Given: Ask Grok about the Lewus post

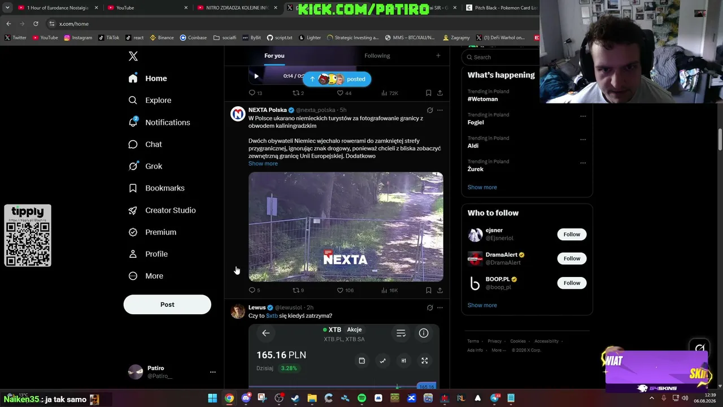Looking at the screenshot, I should [x=430, y=308].
